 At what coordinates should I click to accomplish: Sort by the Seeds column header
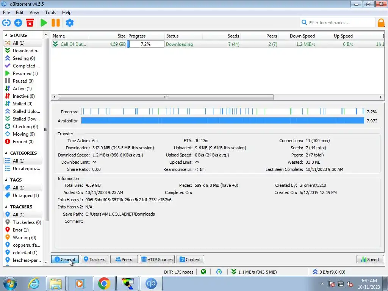tap(221, 36)
